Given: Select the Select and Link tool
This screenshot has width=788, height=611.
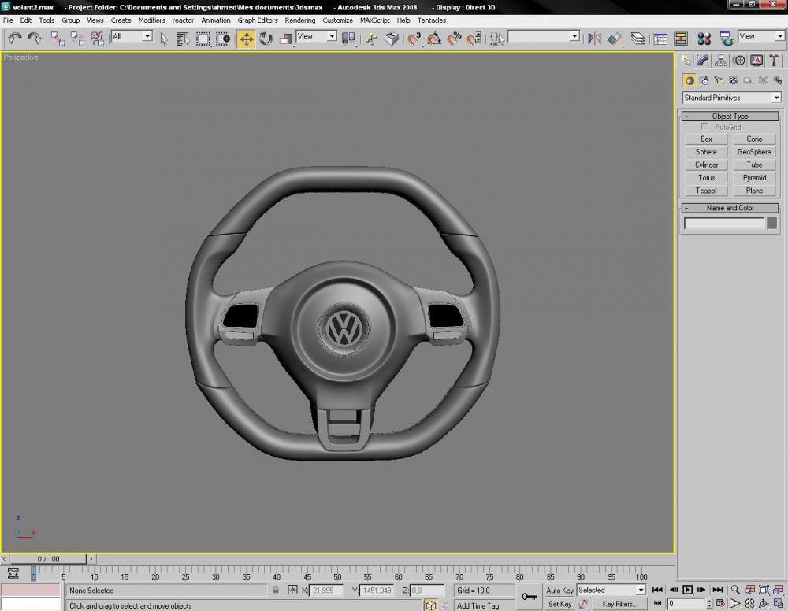Looking at the screenshot, I should 58,39.
